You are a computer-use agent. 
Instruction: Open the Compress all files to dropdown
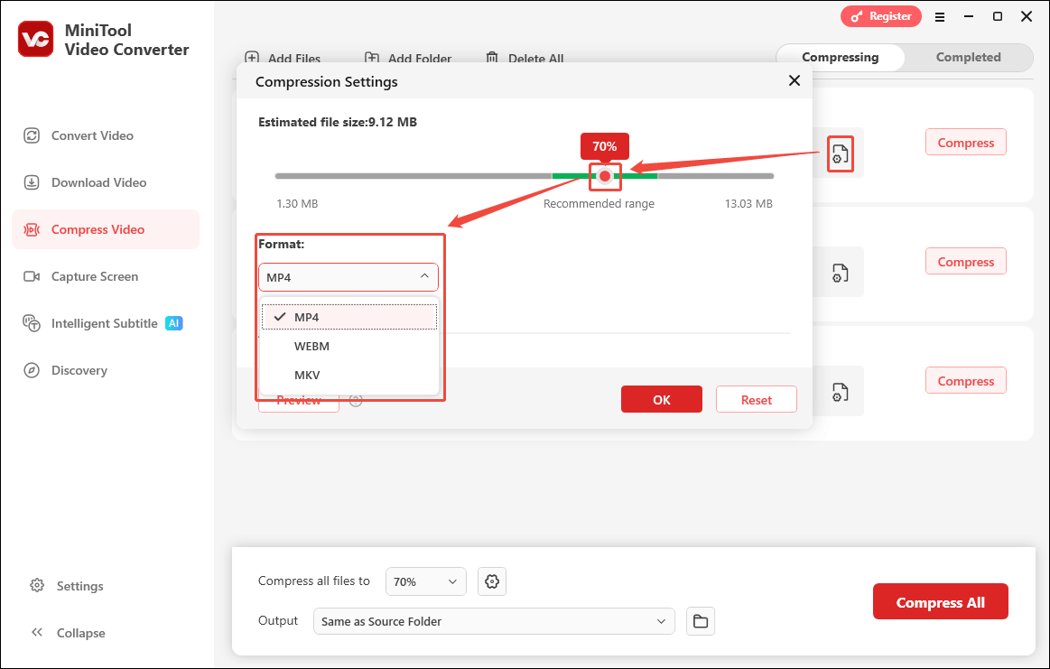[x=425, y=581]
